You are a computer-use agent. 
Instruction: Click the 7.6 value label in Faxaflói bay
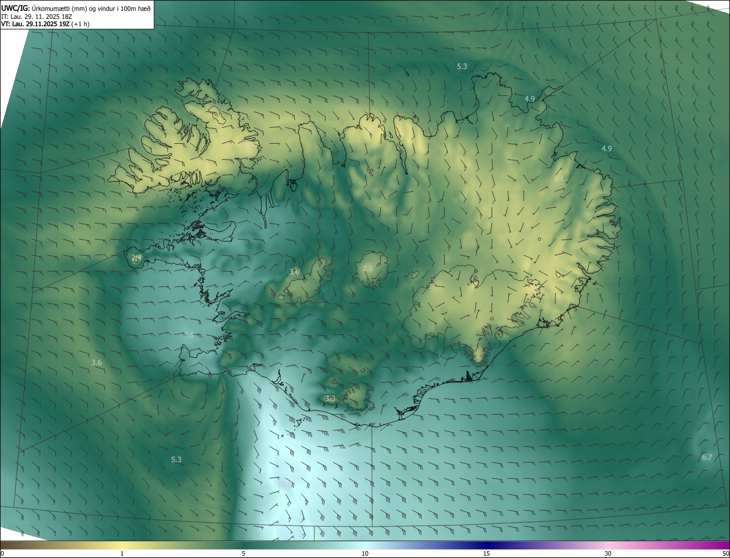[x=189, y=335]
